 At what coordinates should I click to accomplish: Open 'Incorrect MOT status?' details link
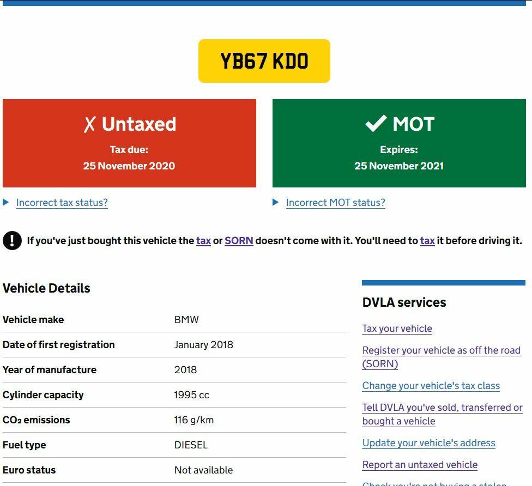[335, 203]
